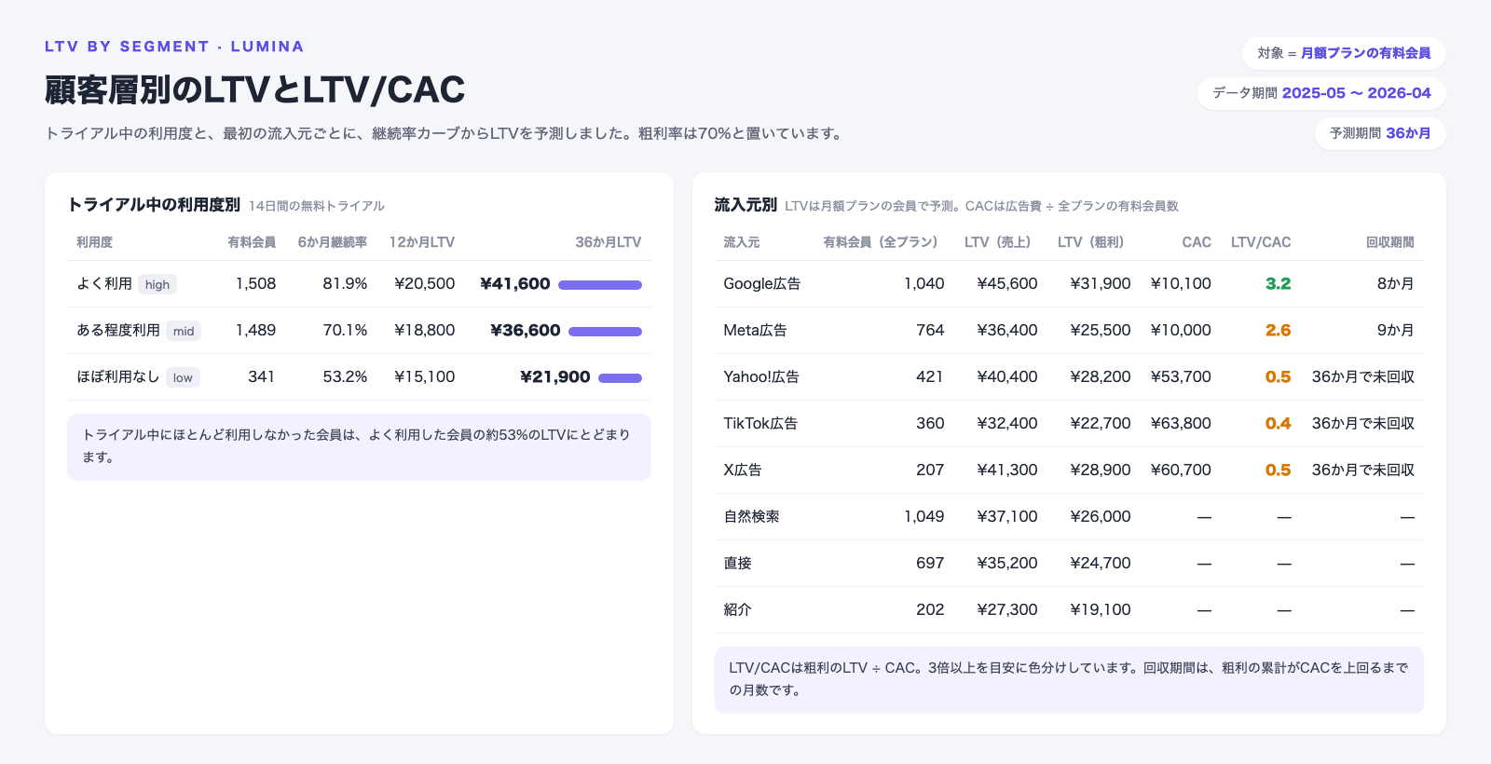Viewport: 1491px width, 764px height.
Task: Click the 36か月LTV bar for よく利用
Action: [600, 285]
